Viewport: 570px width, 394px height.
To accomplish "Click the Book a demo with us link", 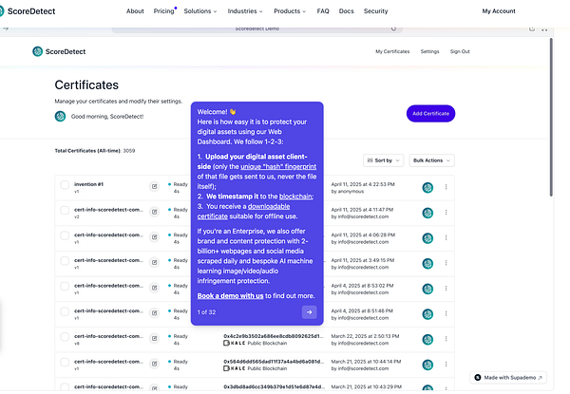I will tap(230, 296).
